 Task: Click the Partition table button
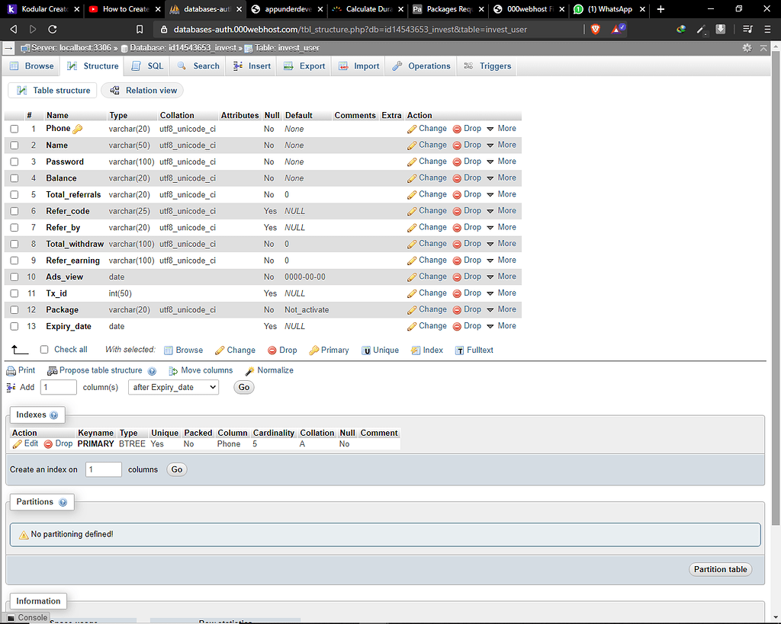[719, 569]
